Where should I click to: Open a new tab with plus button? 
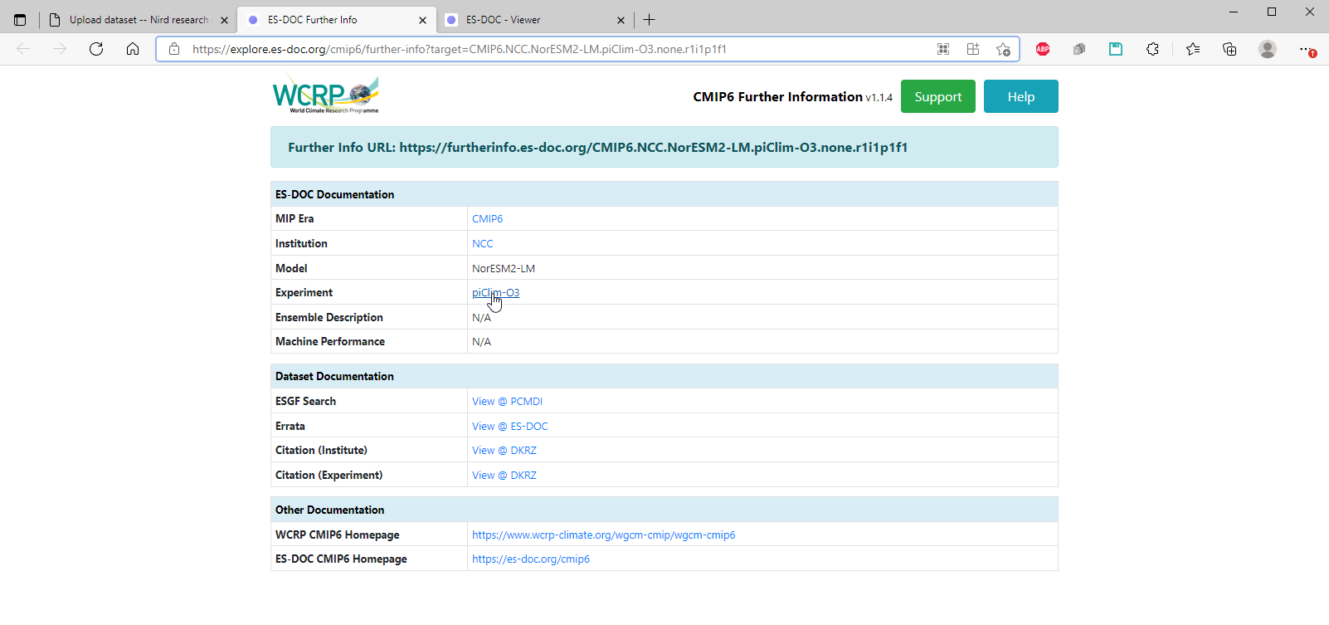pyautogui.click(x=650, y=20)
